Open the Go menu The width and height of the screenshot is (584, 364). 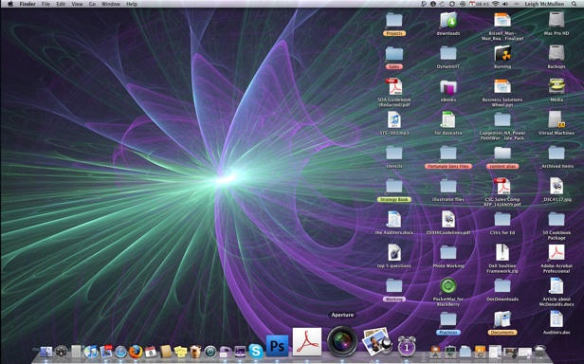[92, 4]
